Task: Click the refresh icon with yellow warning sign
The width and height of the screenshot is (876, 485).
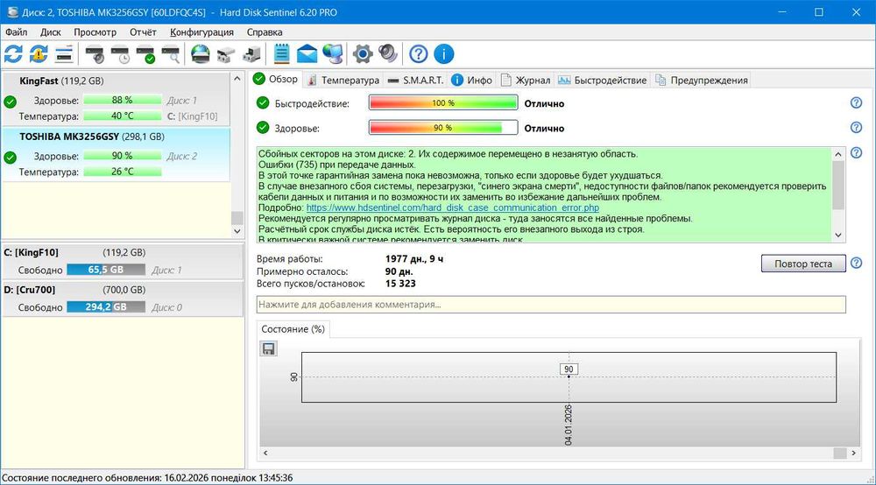Action: [x=39, y=54]
